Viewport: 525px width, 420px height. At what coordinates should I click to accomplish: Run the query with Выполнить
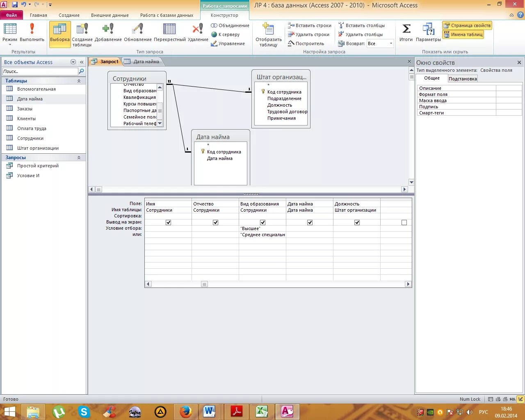32,33
